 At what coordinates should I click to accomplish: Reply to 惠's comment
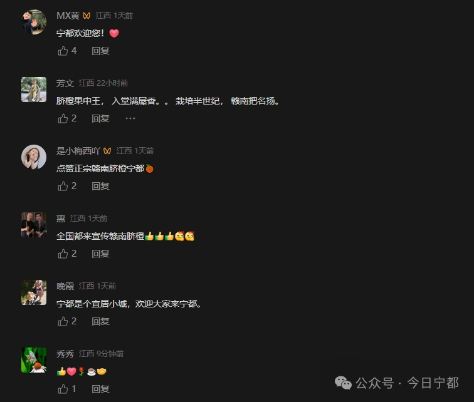click(100, 254)
